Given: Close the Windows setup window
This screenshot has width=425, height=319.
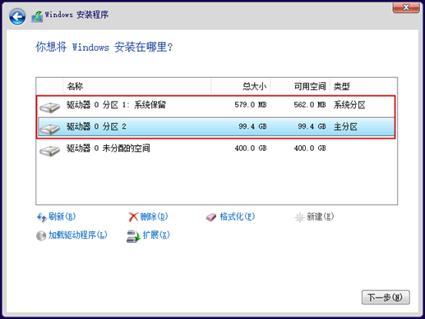Looking at the screenshot, I should pos(406,7).
